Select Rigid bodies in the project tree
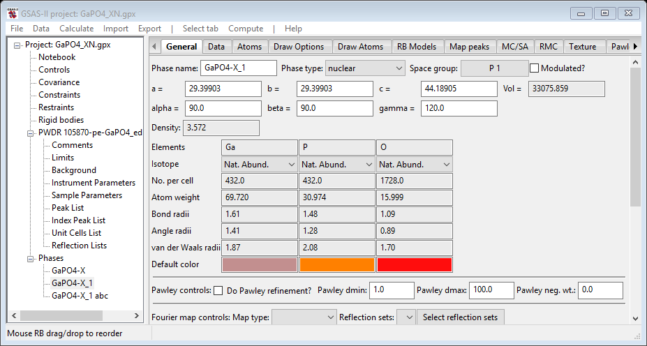The width and height of the screenshot is (647, 346). pos(61,120)
